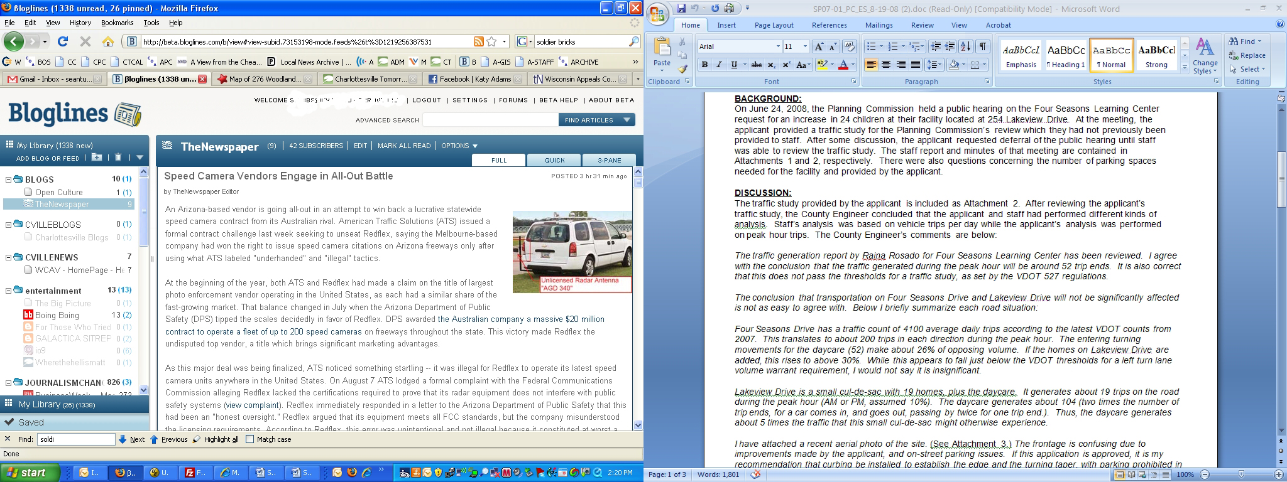The height and width of the screenshot is (482, 1287).
Task: Click the LOGOUT link in Bloglines
Action: click(427, 100)
